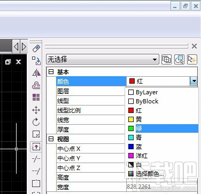Select the Extend tool icon
Screen dimensions: 201x194
(36, 171)
